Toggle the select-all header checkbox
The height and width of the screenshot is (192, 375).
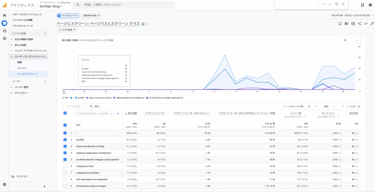pyautogui.click(x=65, y=114)
